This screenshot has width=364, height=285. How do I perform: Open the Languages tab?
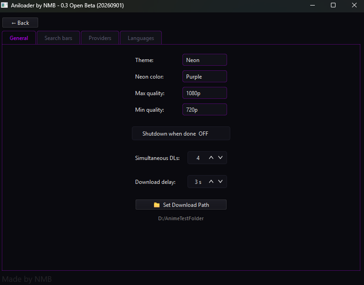141,38
